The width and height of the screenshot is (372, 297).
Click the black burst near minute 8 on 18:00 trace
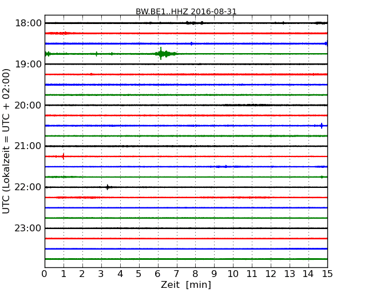tap(195, 23)
